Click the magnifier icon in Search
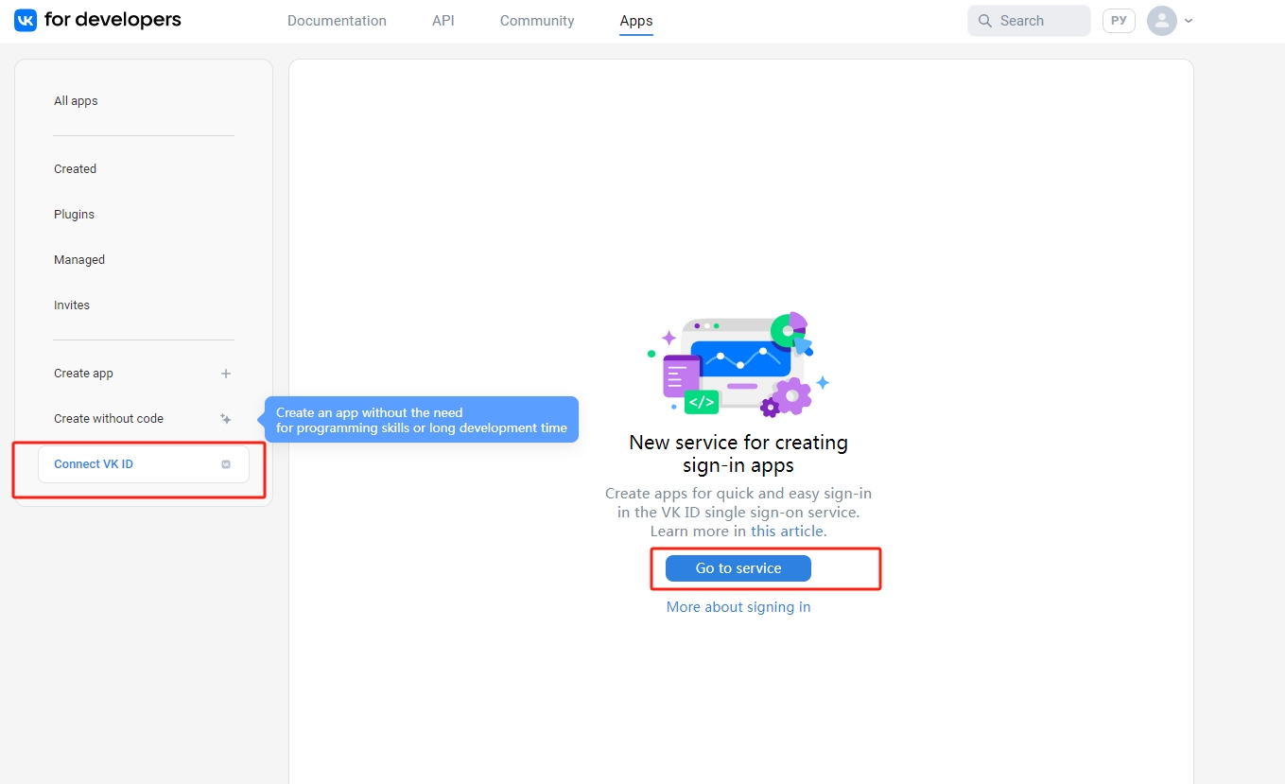The image size is (1285, 784). 985,21
